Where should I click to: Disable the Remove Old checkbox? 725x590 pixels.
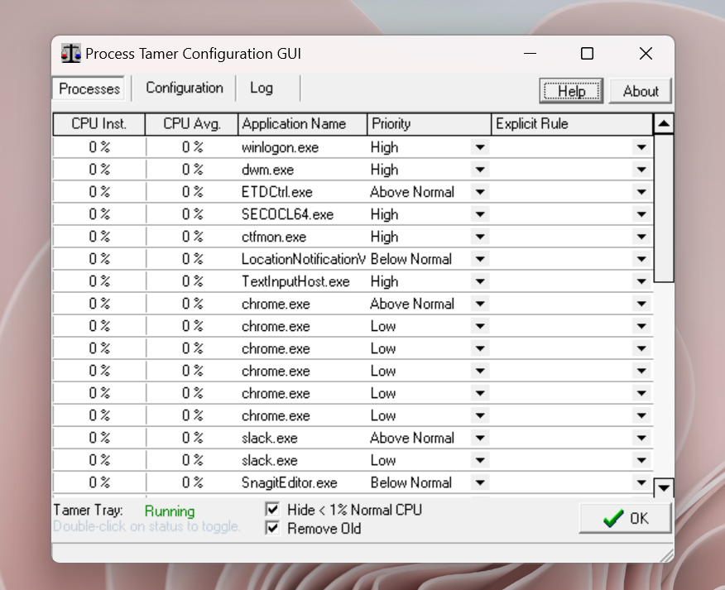pyautogui.click(x=273, y=528)
